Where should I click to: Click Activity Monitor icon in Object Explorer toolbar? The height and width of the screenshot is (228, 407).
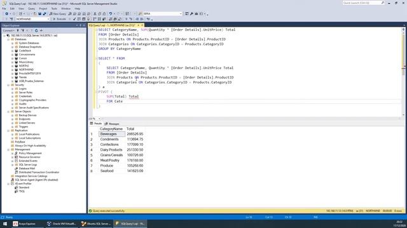(41, 30)
